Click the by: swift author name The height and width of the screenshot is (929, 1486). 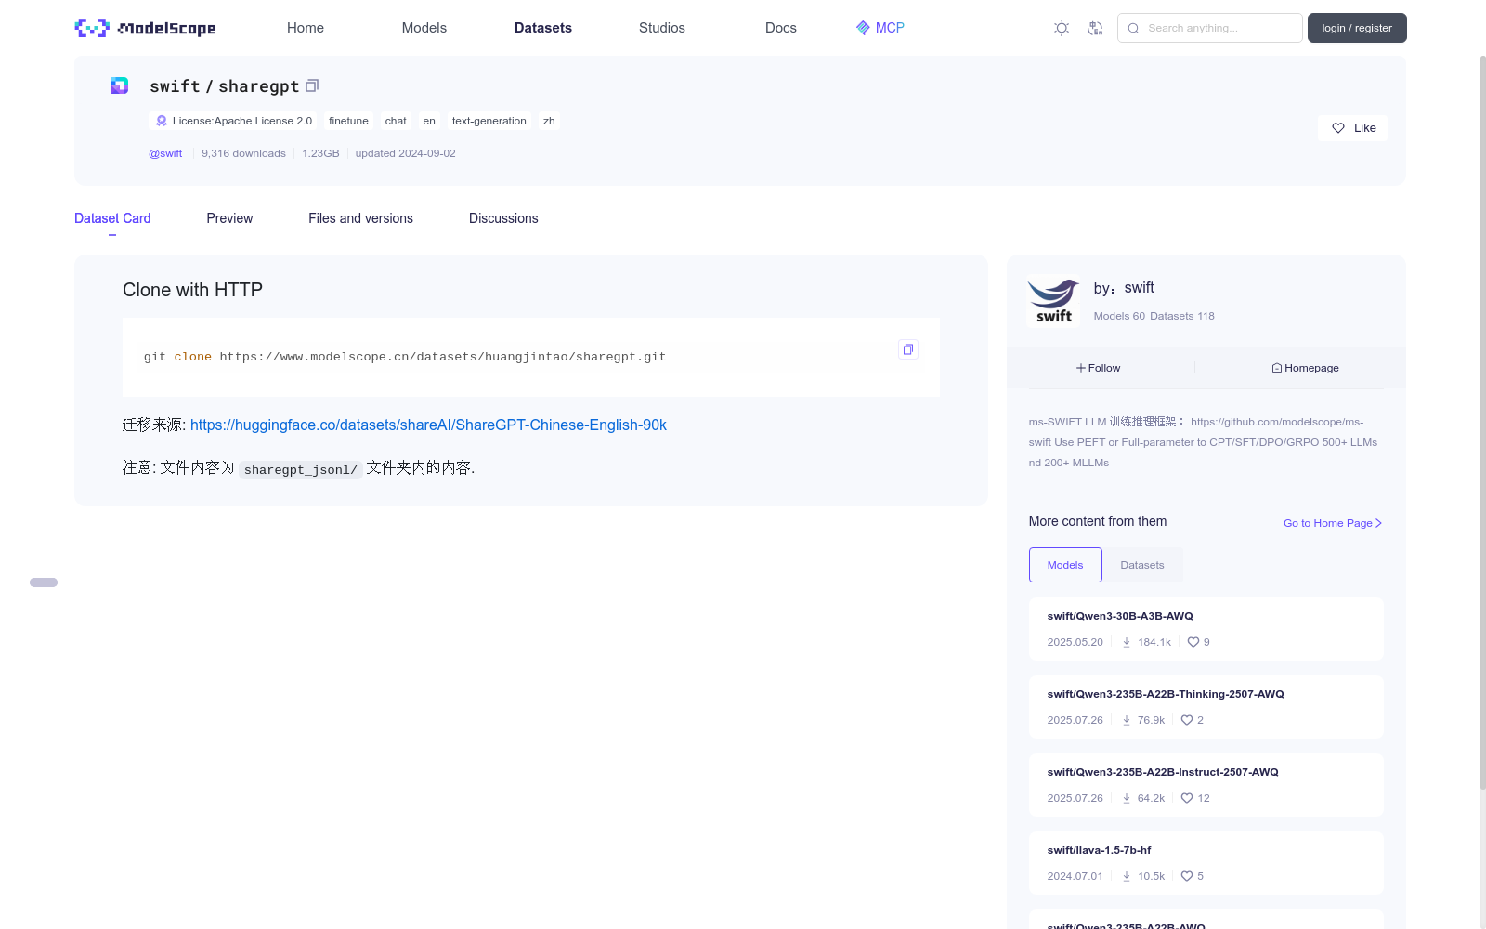(1124, 288)
